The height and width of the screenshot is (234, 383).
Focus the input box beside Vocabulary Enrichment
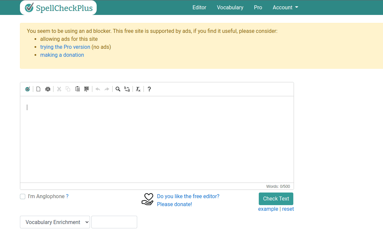[x=114, y=222]
